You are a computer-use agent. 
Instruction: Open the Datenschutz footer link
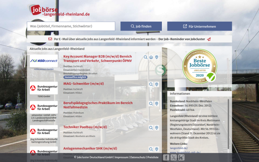pyautogui.click(x=138, y=157)
